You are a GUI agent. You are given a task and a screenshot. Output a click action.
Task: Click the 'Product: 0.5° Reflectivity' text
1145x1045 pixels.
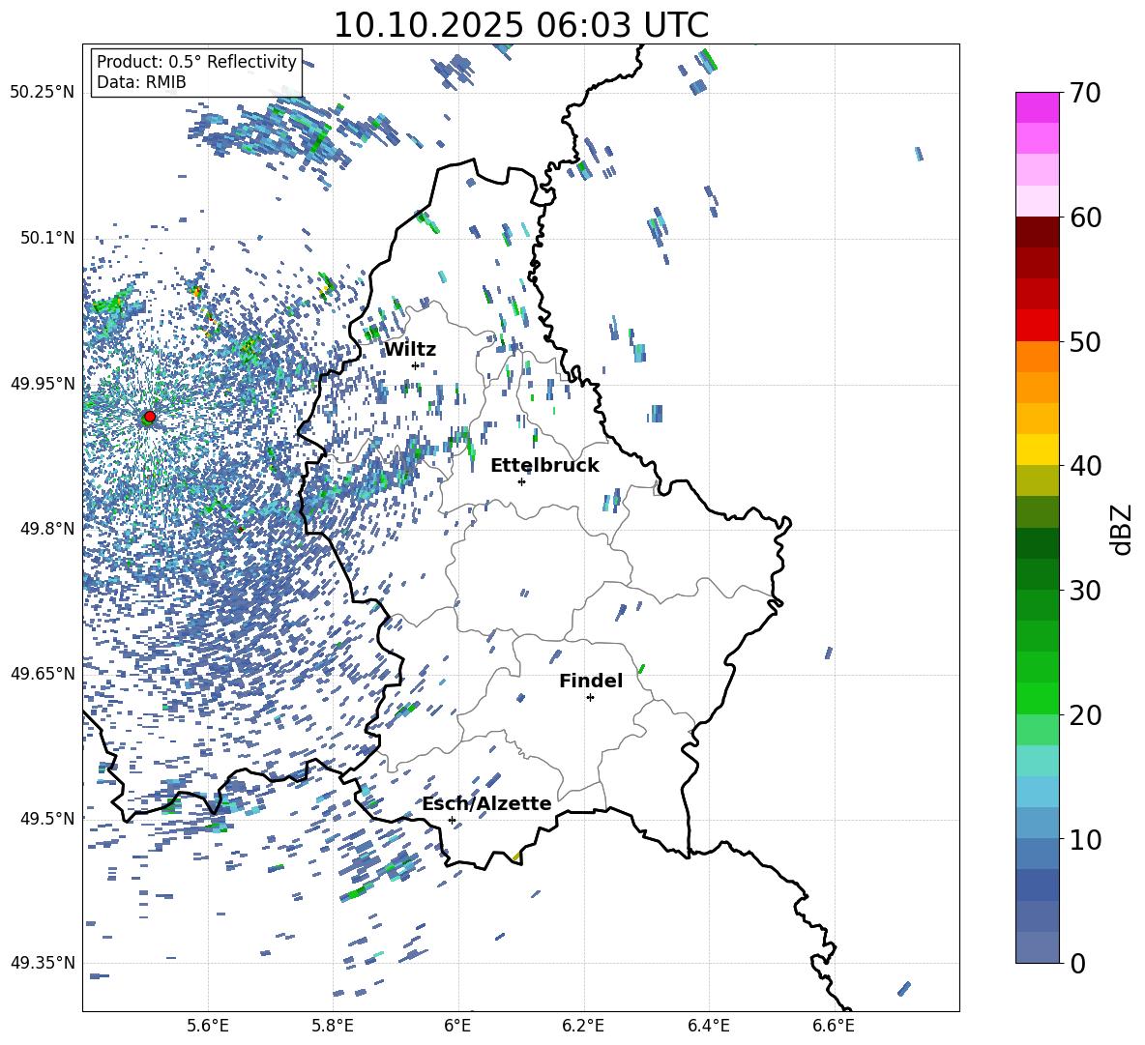point(196,62)
